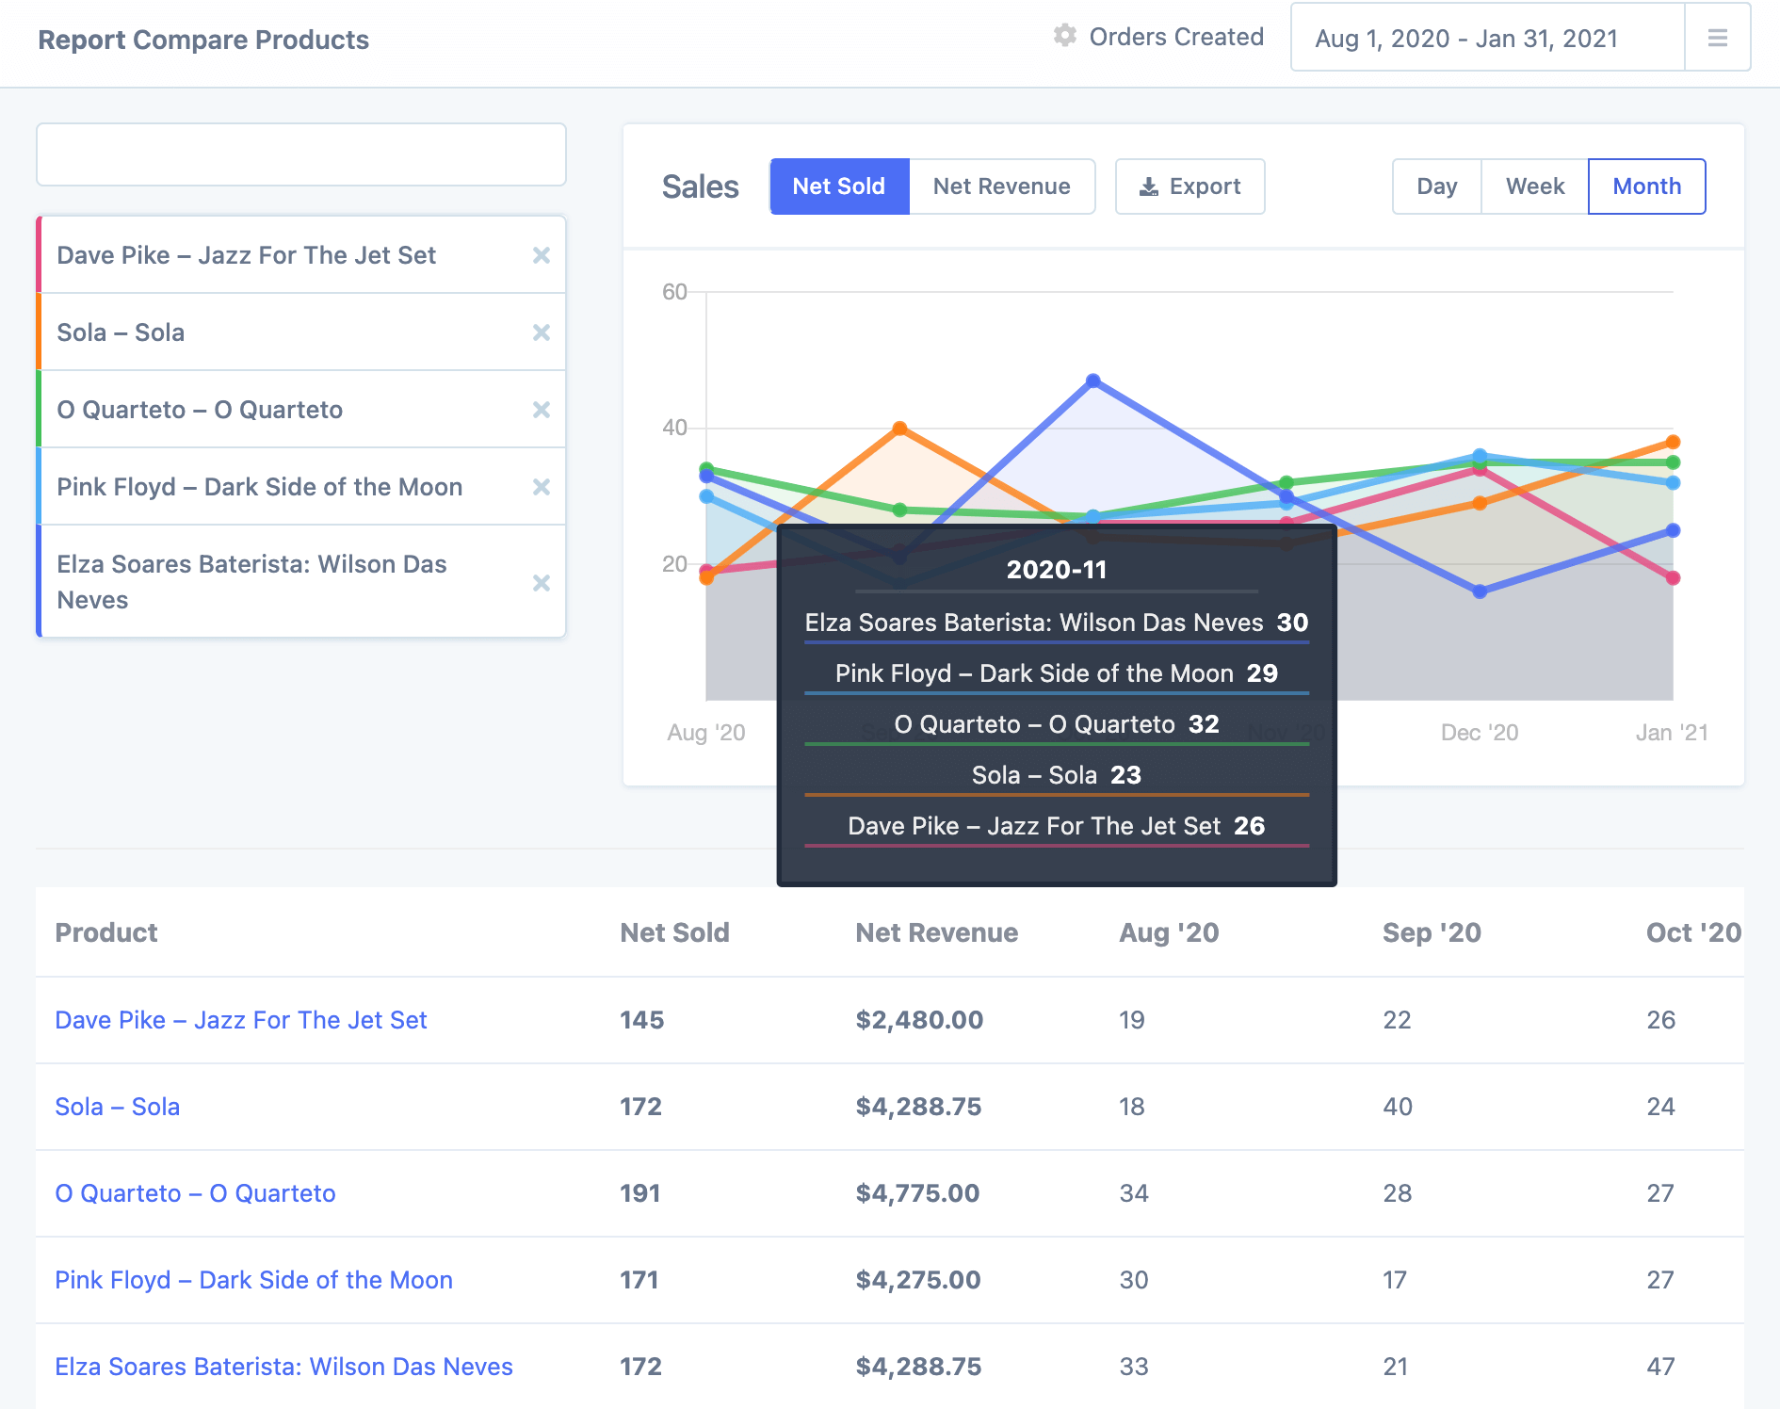Viewport: 1780px width, 1409px height.
Task: Set chart interval to Month
Action: 1646,186
